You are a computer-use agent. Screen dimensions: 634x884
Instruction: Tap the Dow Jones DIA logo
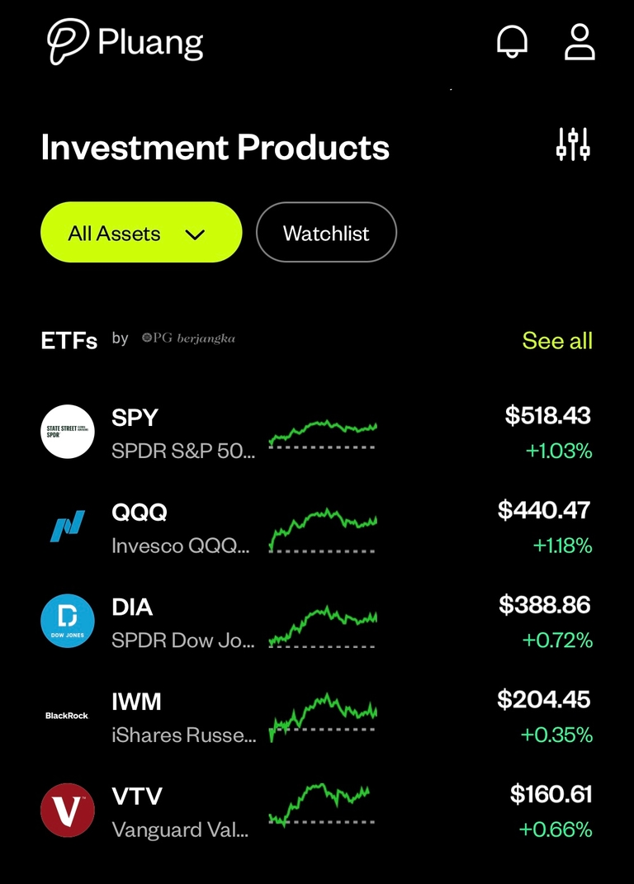coord(68,621)
